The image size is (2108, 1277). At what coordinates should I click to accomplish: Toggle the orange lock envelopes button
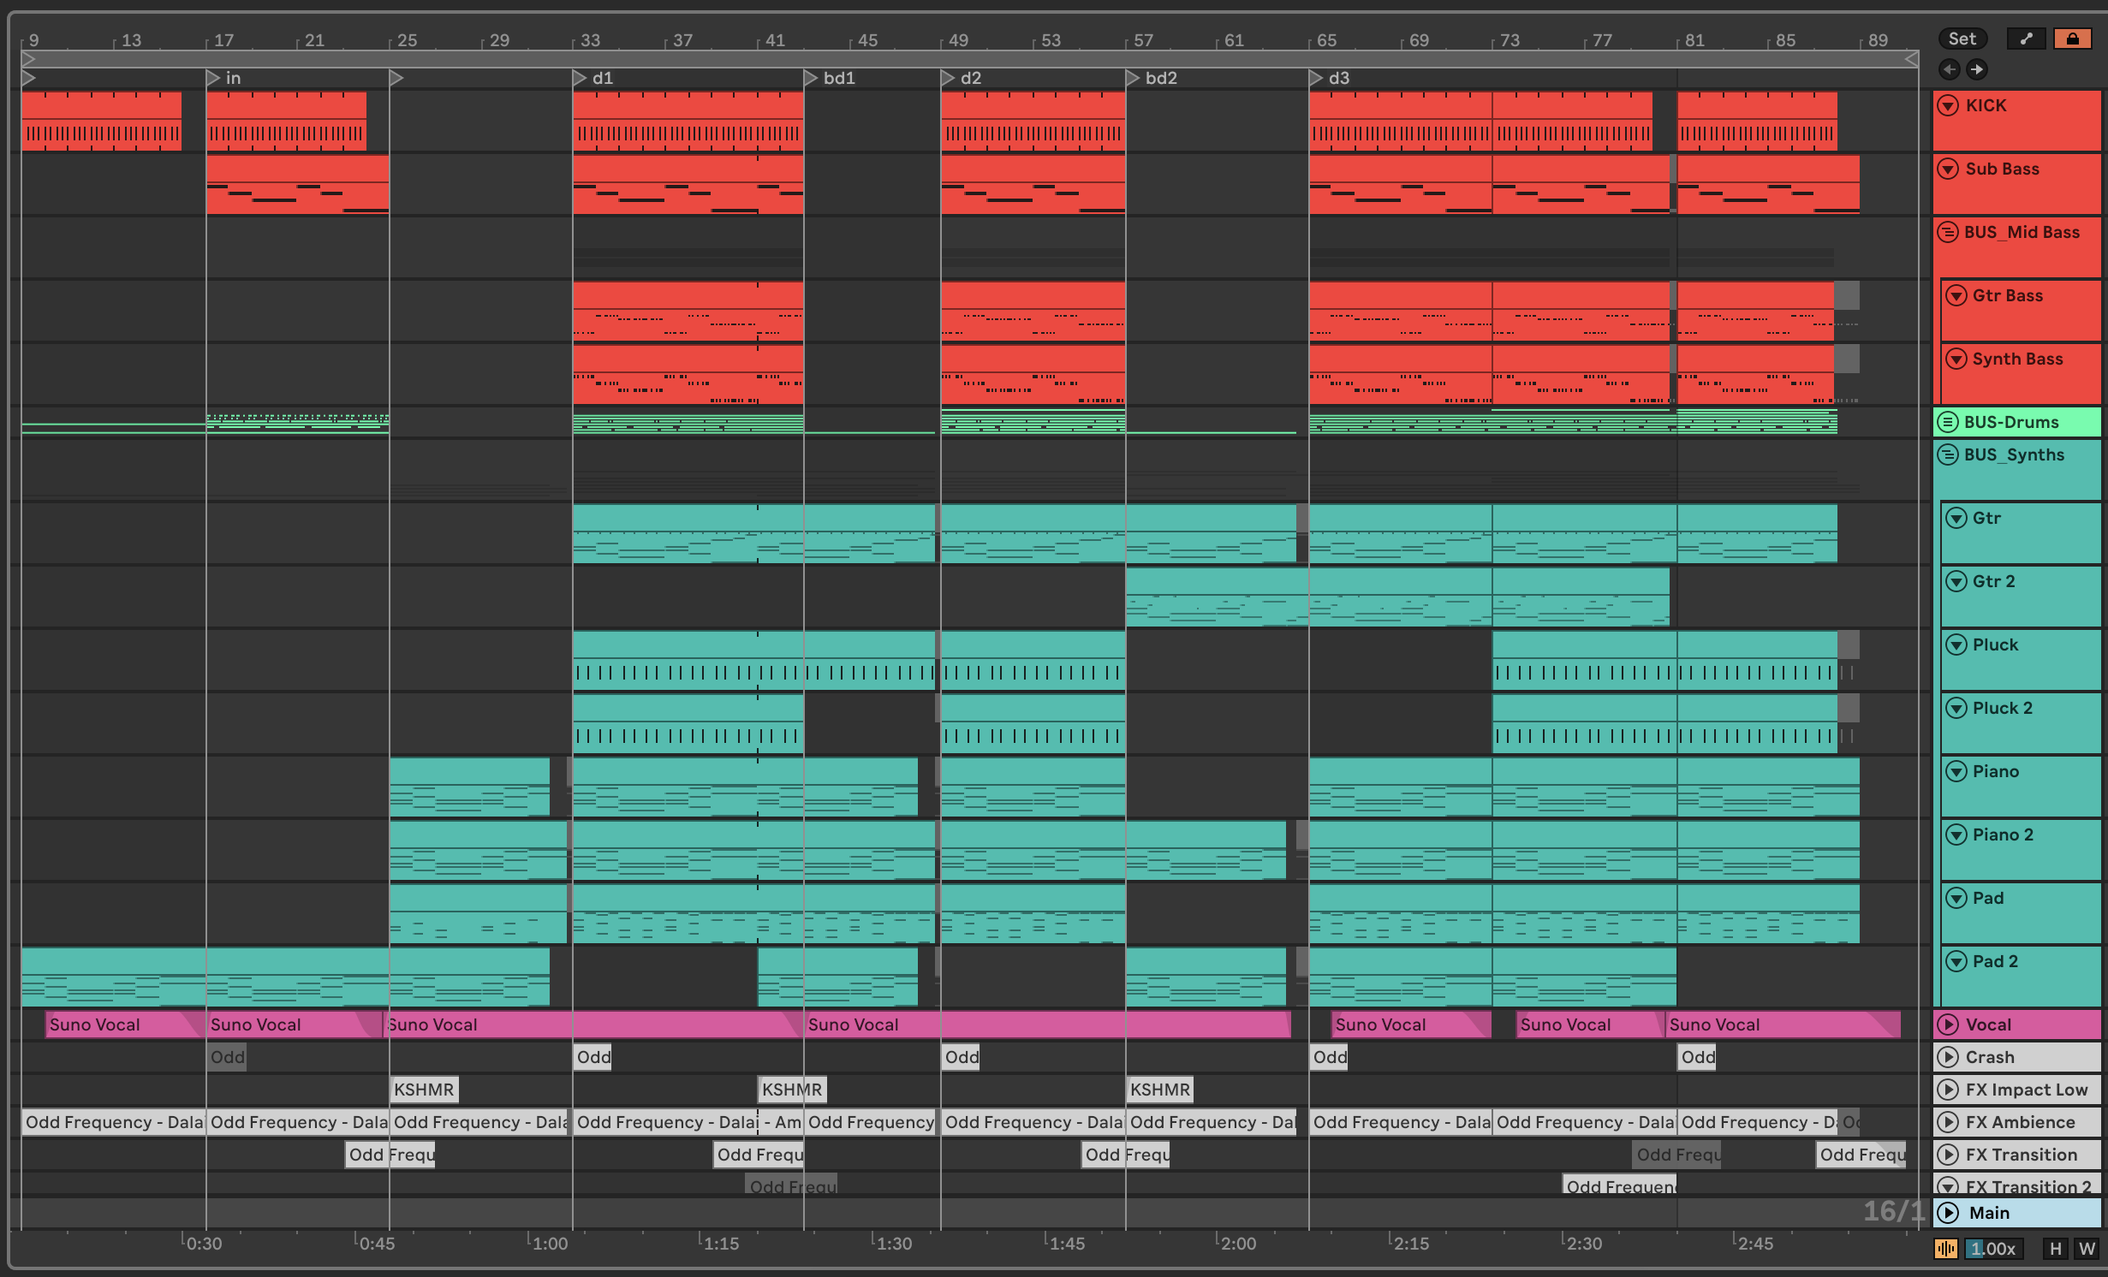[x=2072, y=39]
